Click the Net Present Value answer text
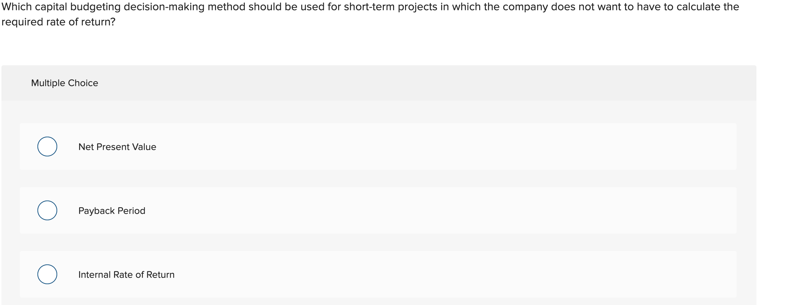The height and width of the screenshot is (305, 796). 117,146
